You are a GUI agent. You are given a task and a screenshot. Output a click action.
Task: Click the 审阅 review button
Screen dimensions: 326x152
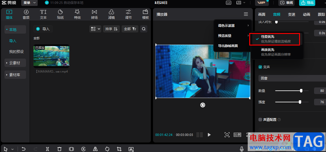click(x=286, y=3)
